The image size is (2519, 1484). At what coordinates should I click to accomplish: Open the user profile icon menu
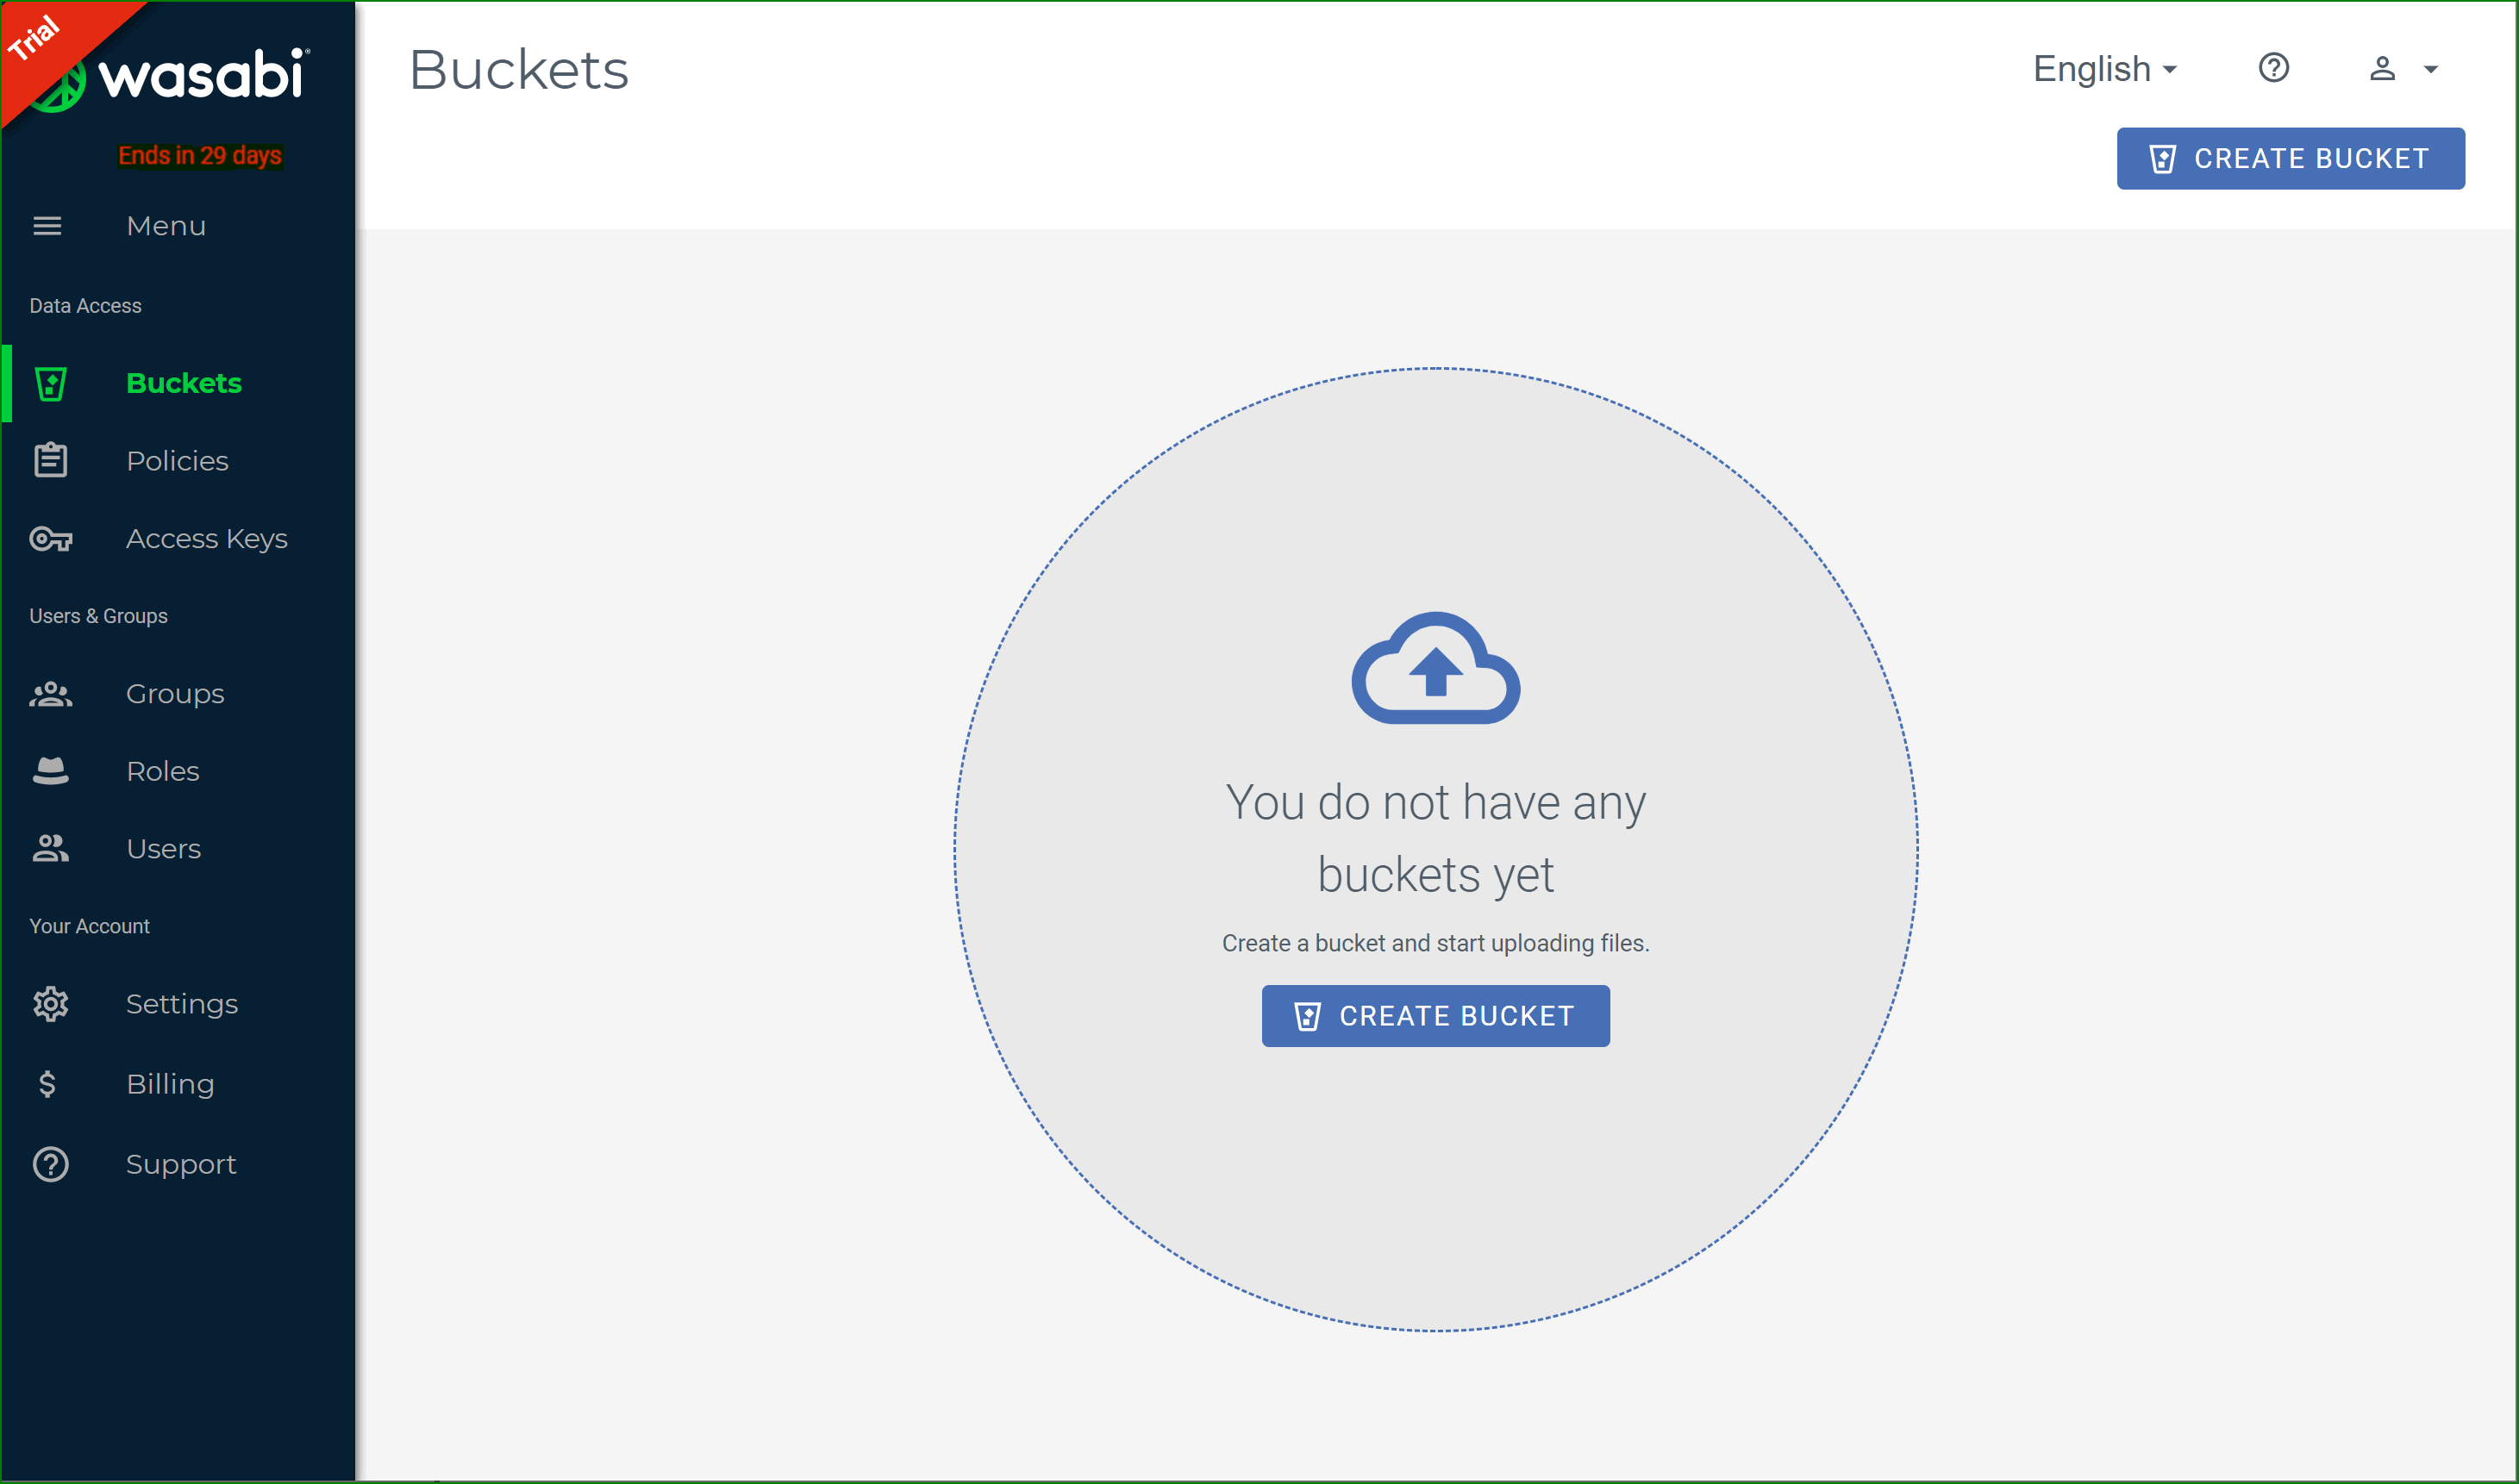coord(2382,68)
